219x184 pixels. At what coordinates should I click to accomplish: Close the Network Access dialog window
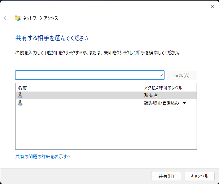212,6
